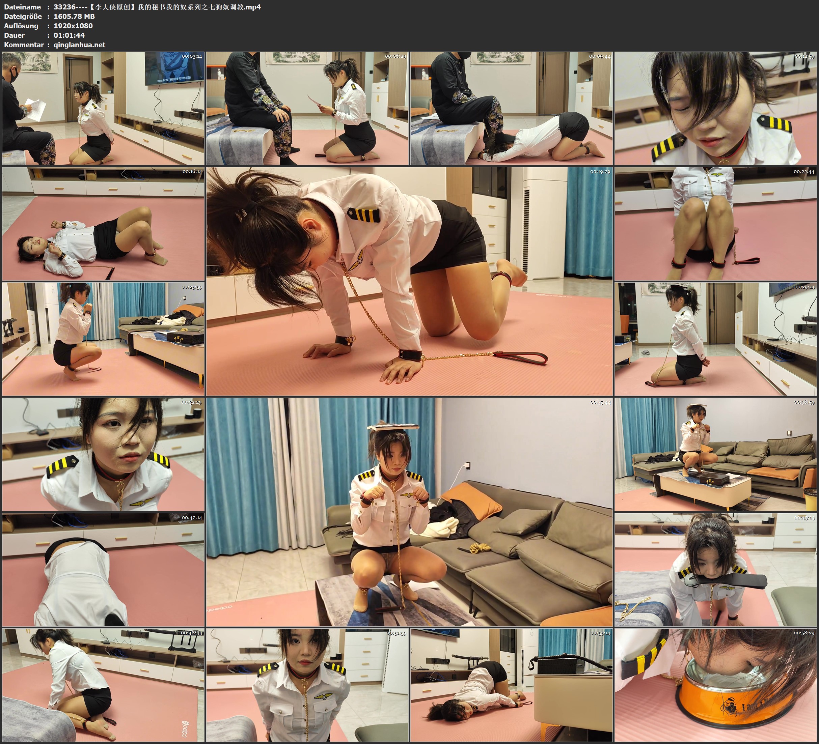Viewport: 819px width, 744px height.
Task: Open the thumbnail marked 00:38:59
Action: pos(715,454)
